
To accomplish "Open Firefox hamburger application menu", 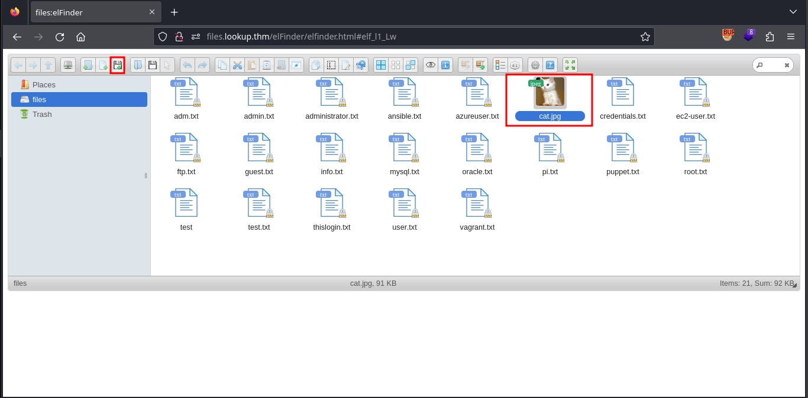I will [x=791, y=37].
